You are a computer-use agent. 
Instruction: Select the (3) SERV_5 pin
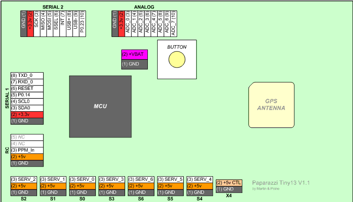click(x=170, y=179)
